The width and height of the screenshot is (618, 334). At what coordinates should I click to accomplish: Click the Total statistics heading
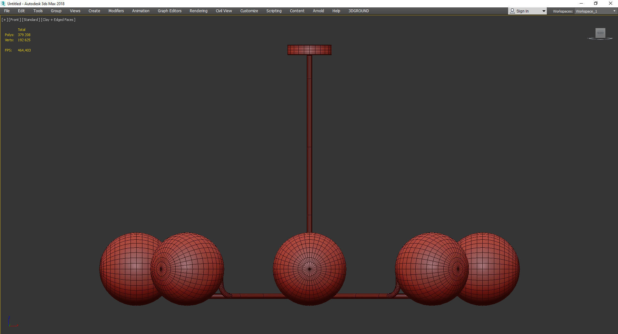coord(22,30)
